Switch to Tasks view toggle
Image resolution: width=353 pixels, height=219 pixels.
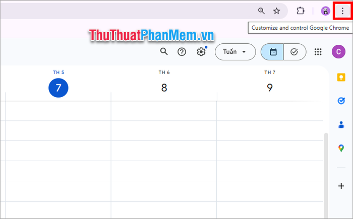tap(295, 52)
